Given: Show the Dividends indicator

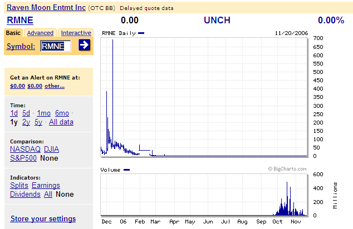Looking at the screenshot, I should click(25, 195).
